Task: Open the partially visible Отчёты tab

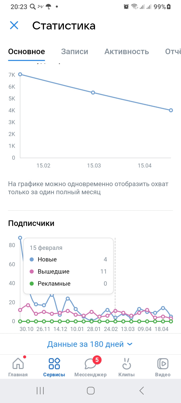Action: click(x=173, y=52)
